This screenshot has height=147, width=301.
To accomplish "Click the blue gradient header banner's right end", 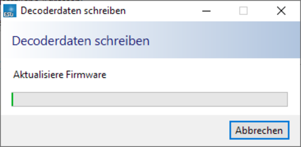I will (284, 40).
